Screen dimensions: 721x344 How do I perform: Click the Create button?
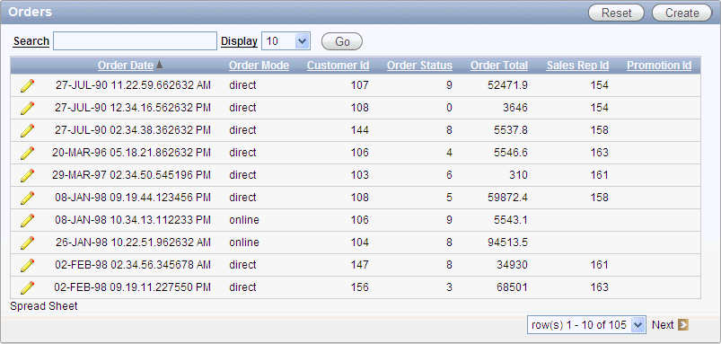point(681,13)
